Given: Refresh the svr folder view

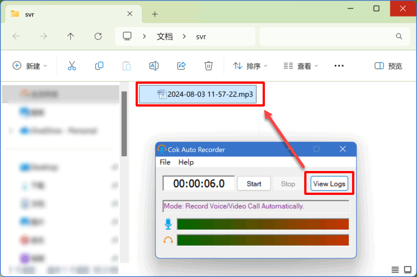Looking at the screenshot, I should tap(98, 36).
